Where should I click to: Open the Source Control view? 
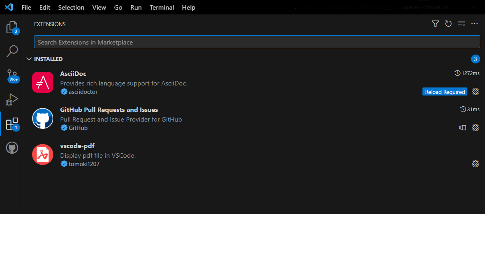pyautogui.click(x=12, y=75)
